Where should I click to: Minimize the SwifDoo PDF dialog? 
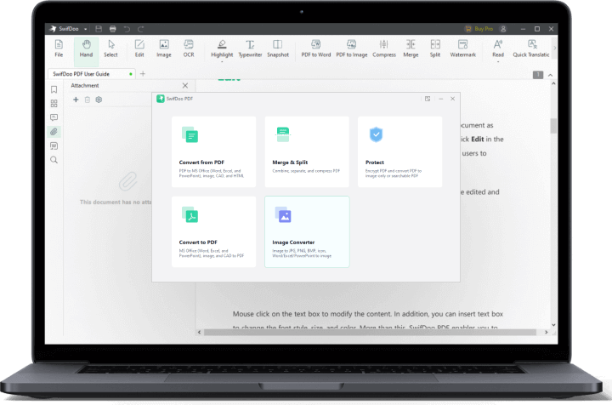tap(440, 99)
